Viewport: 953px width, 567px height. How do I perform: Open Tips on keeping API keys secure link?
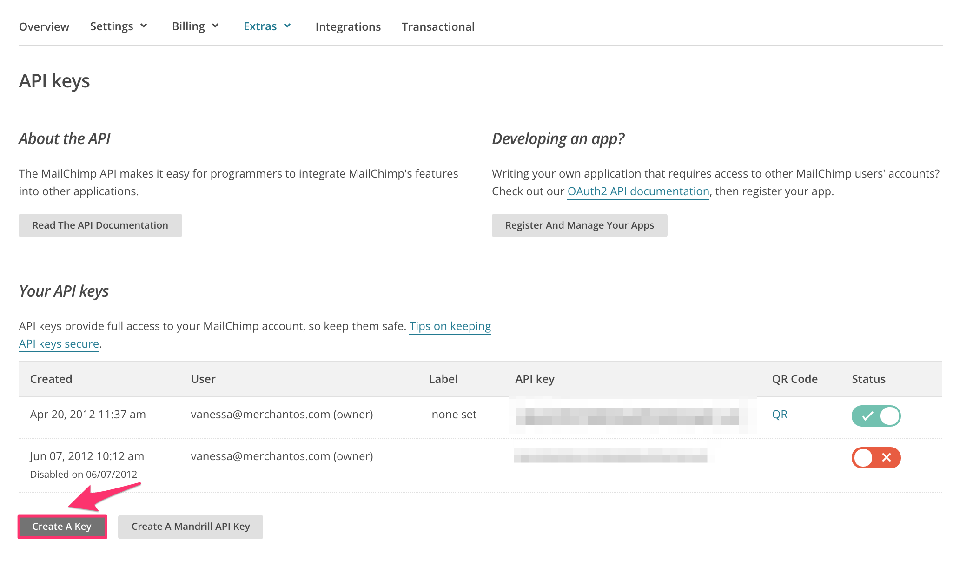(450, 326)
